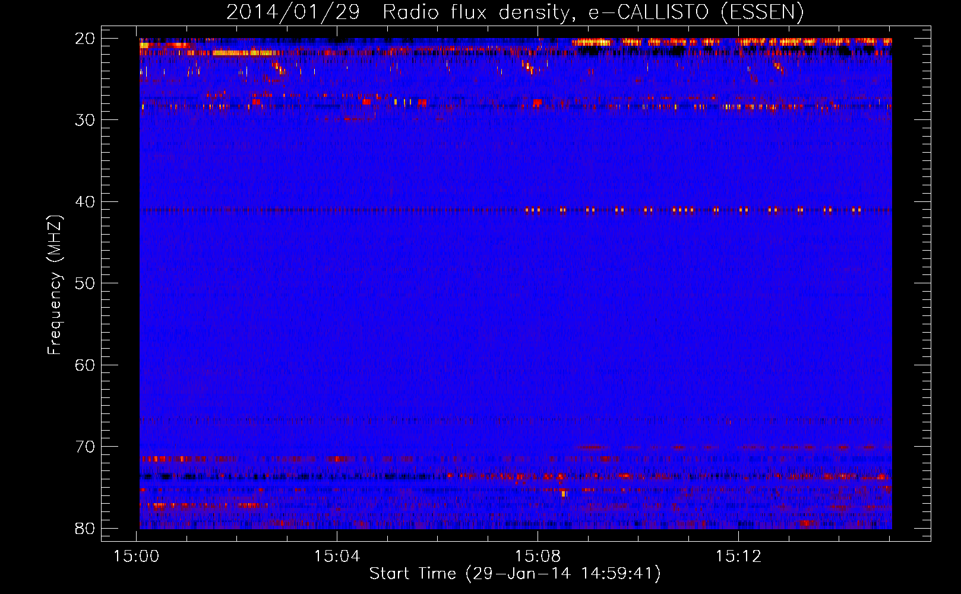961x594 pixels.
Task: Click the 80 frequency tick label
Action: (85, 528)
